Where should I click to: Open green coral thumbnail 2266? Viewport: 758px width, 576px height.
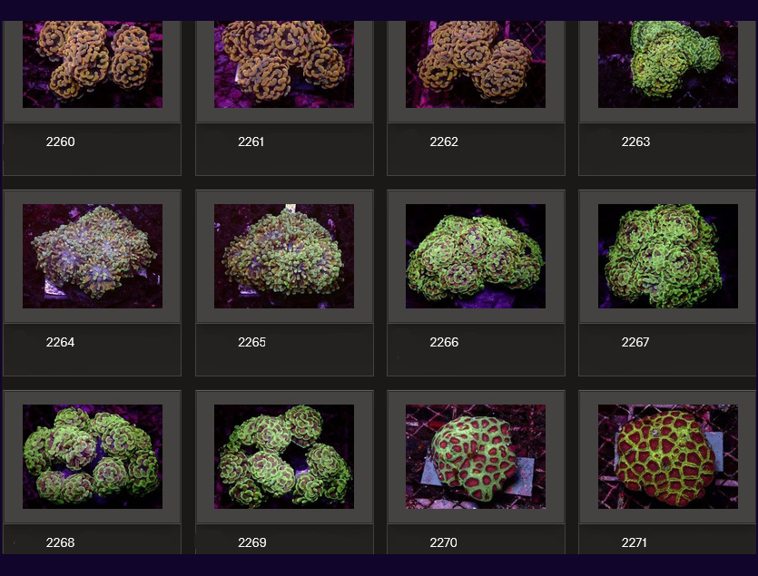[475, 256]
